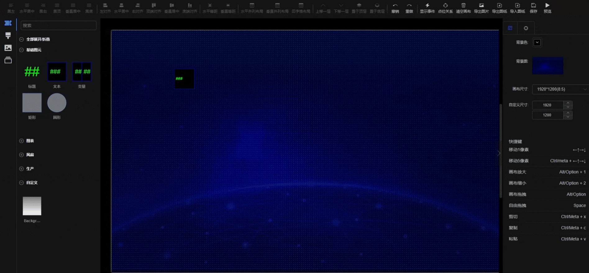589x273 pixels.
Task: Click the canvas vertical scrollbar
Action: 500,151
